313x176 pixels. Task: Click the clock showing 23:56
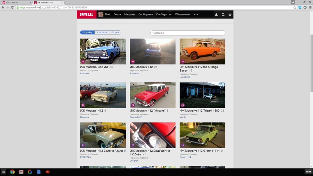pos(308,172)
